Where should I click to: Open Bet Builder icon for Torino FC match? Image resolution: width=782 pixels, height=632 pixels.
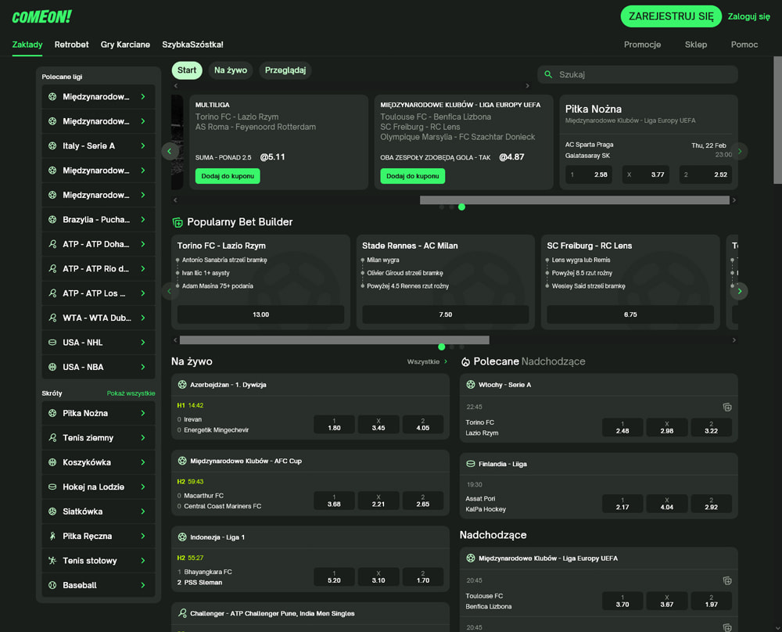tap(726, 407)
